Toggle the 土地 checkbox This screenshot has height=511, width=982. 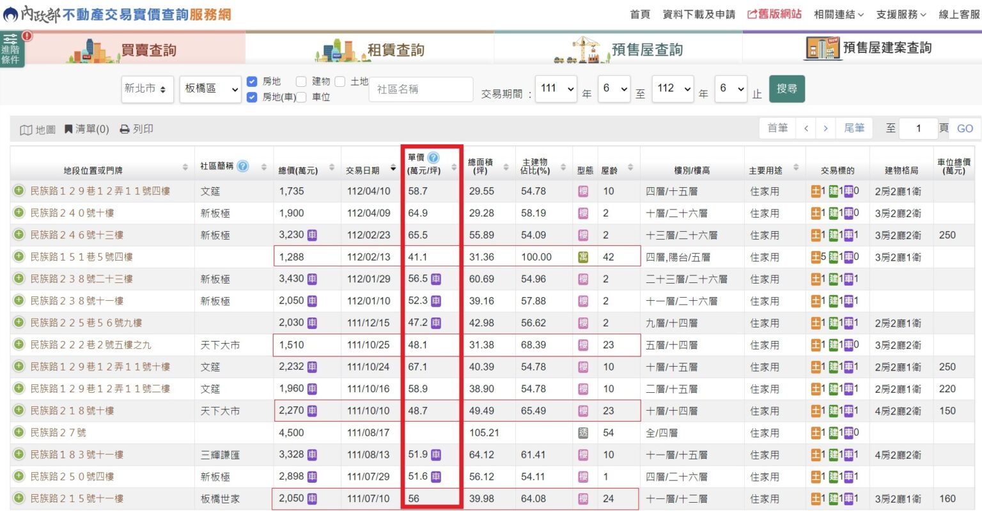pyautogui.click(x=340, y=81)
